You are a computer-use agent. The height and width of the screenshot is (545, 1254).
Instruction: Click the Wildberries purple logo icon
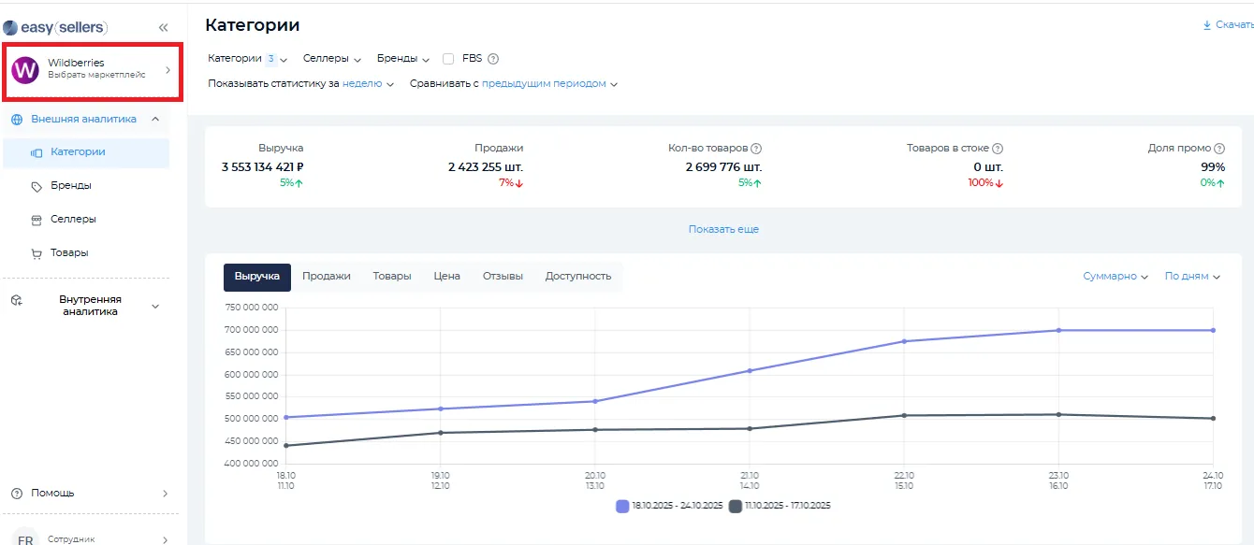coord(24,69)
